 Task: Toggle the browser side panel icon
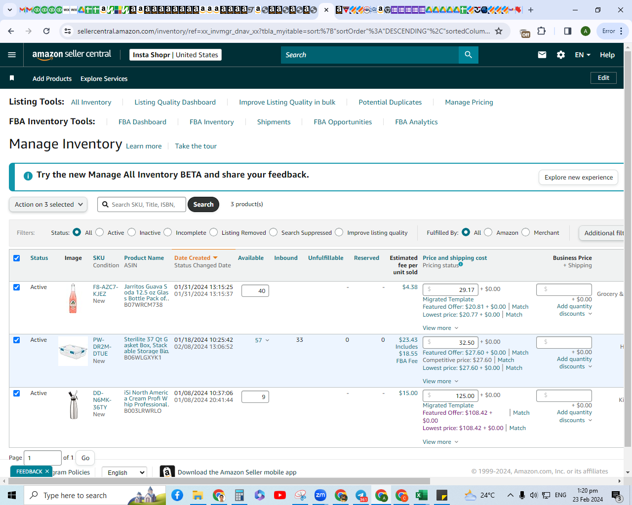tap(567, 31)
